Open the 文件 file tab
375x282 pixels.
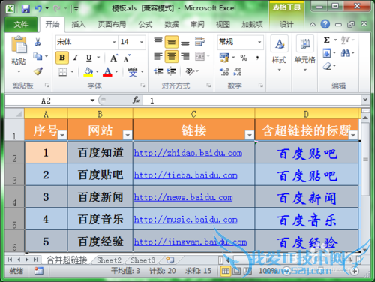tap(21, 25)
